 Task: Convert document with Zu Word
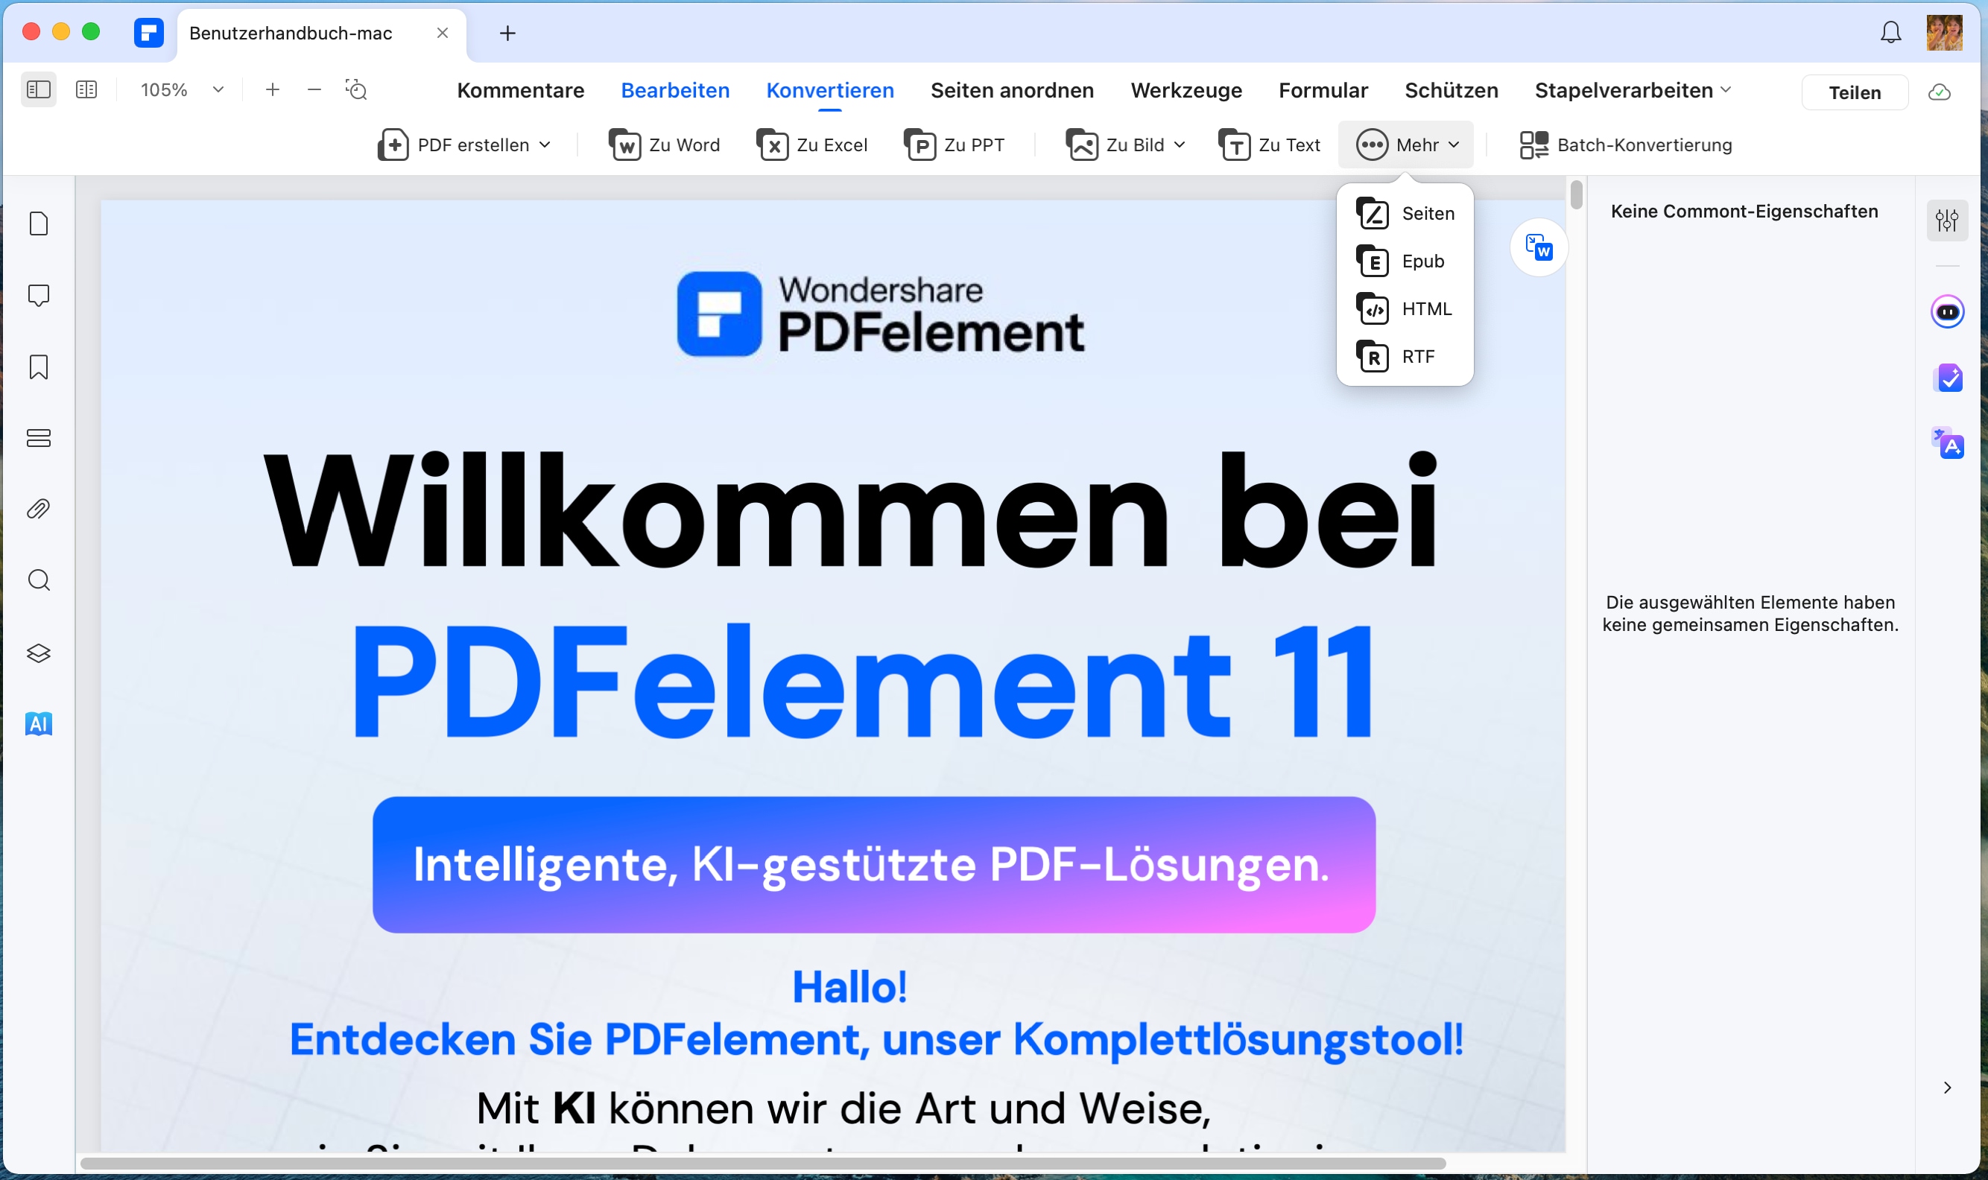point(664,145)
